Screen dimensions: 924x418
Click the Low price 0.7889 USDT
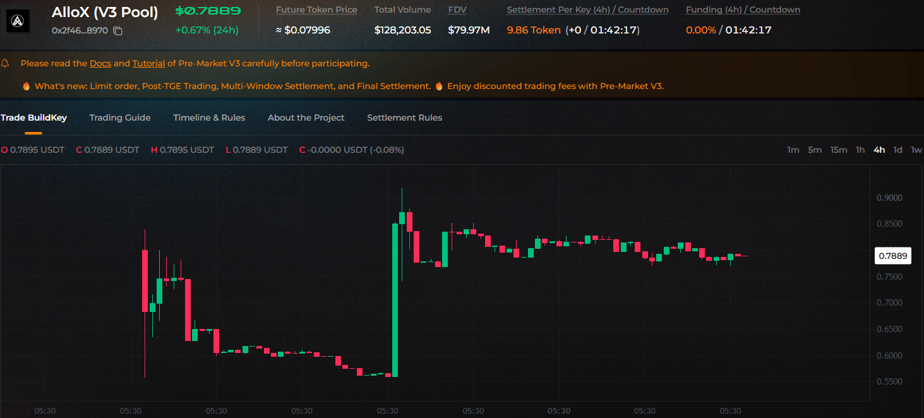pyautogui.click(x=256, y=150)
